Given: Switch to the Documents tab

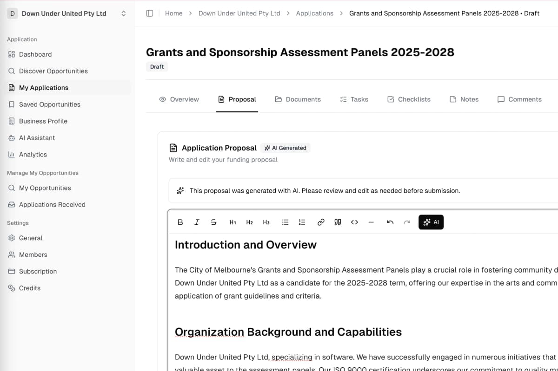Looking at the screenshot, I should (298, 99).
